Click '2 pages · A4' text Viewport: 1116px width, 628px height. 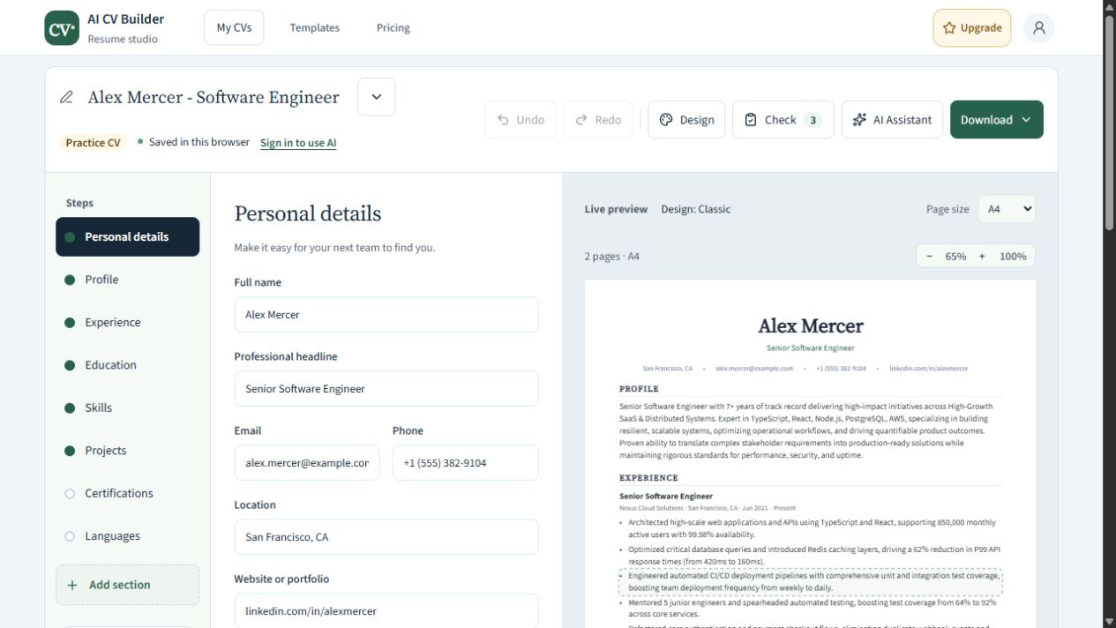(x=611, y=257)
